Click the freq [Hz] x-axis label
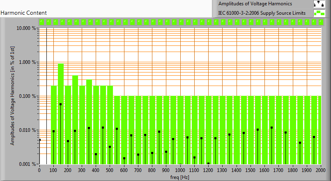 pyautogui.click(x=179, y=177)
